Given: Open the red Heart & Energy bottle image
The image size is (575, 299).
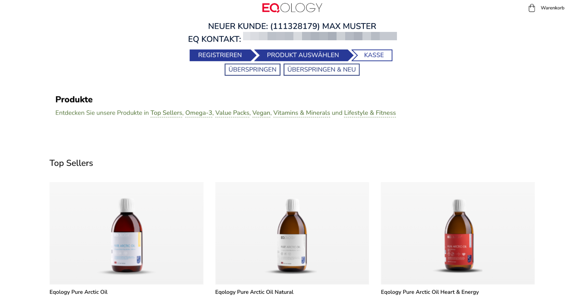Looking at the screenshot, I should 458,233.
